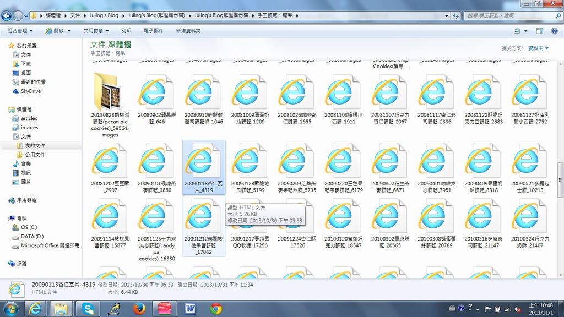Select the HTML file 20091125 candy bar cookies
The width and height of the screenshot is (564, 317).
[x=157, y=230]
